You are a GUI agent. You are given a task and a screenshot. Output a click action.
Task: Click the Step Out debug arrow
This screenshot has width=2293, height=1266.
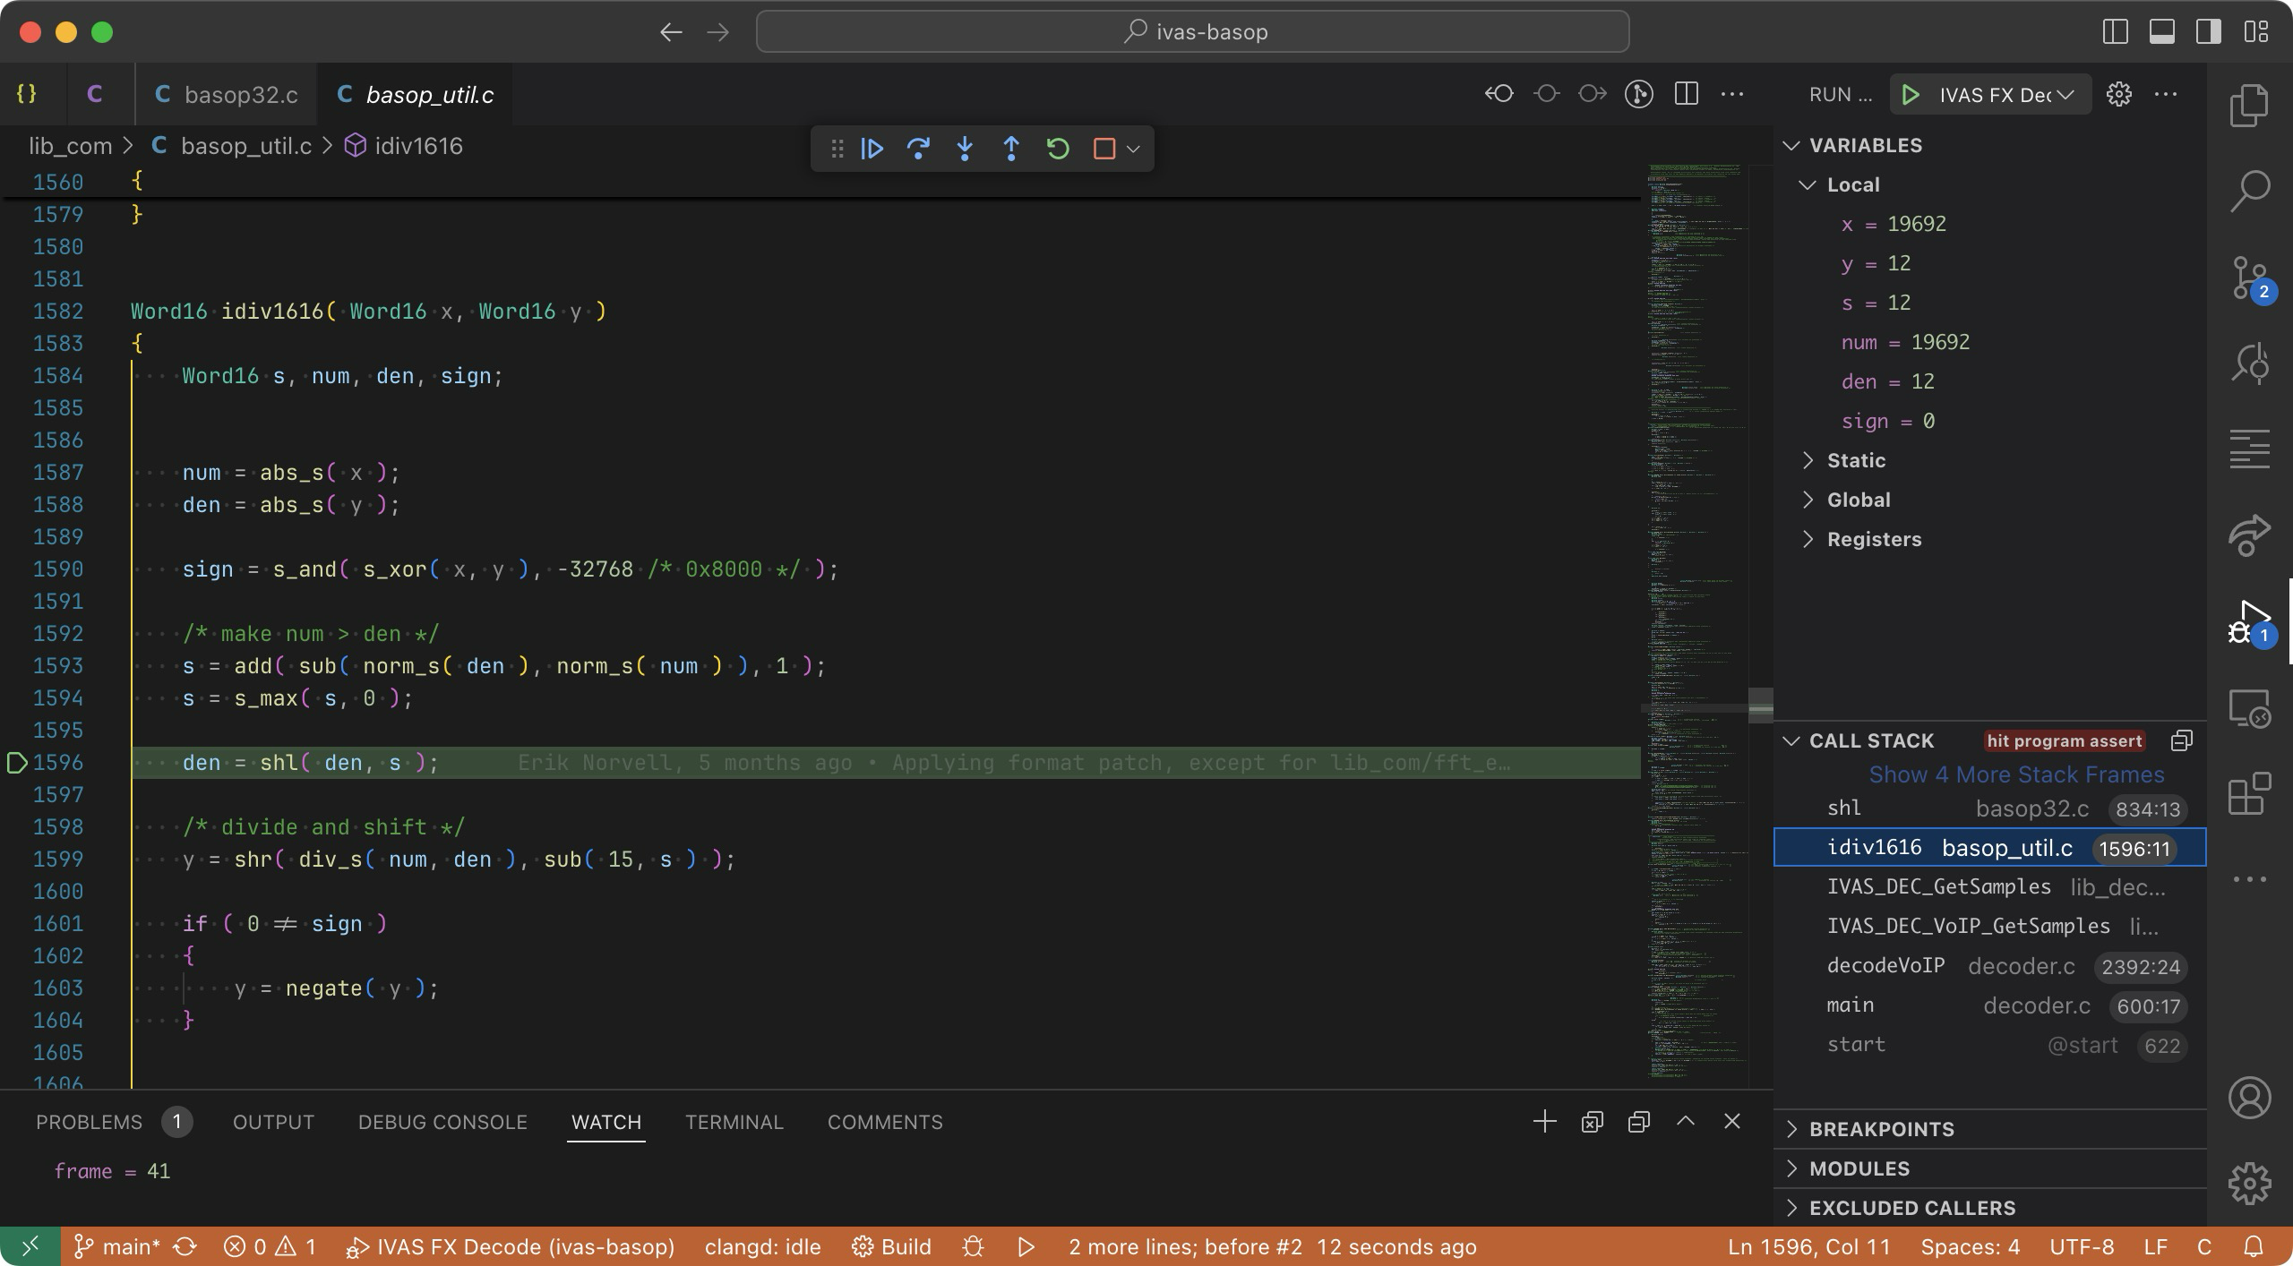coord(1011,149)
